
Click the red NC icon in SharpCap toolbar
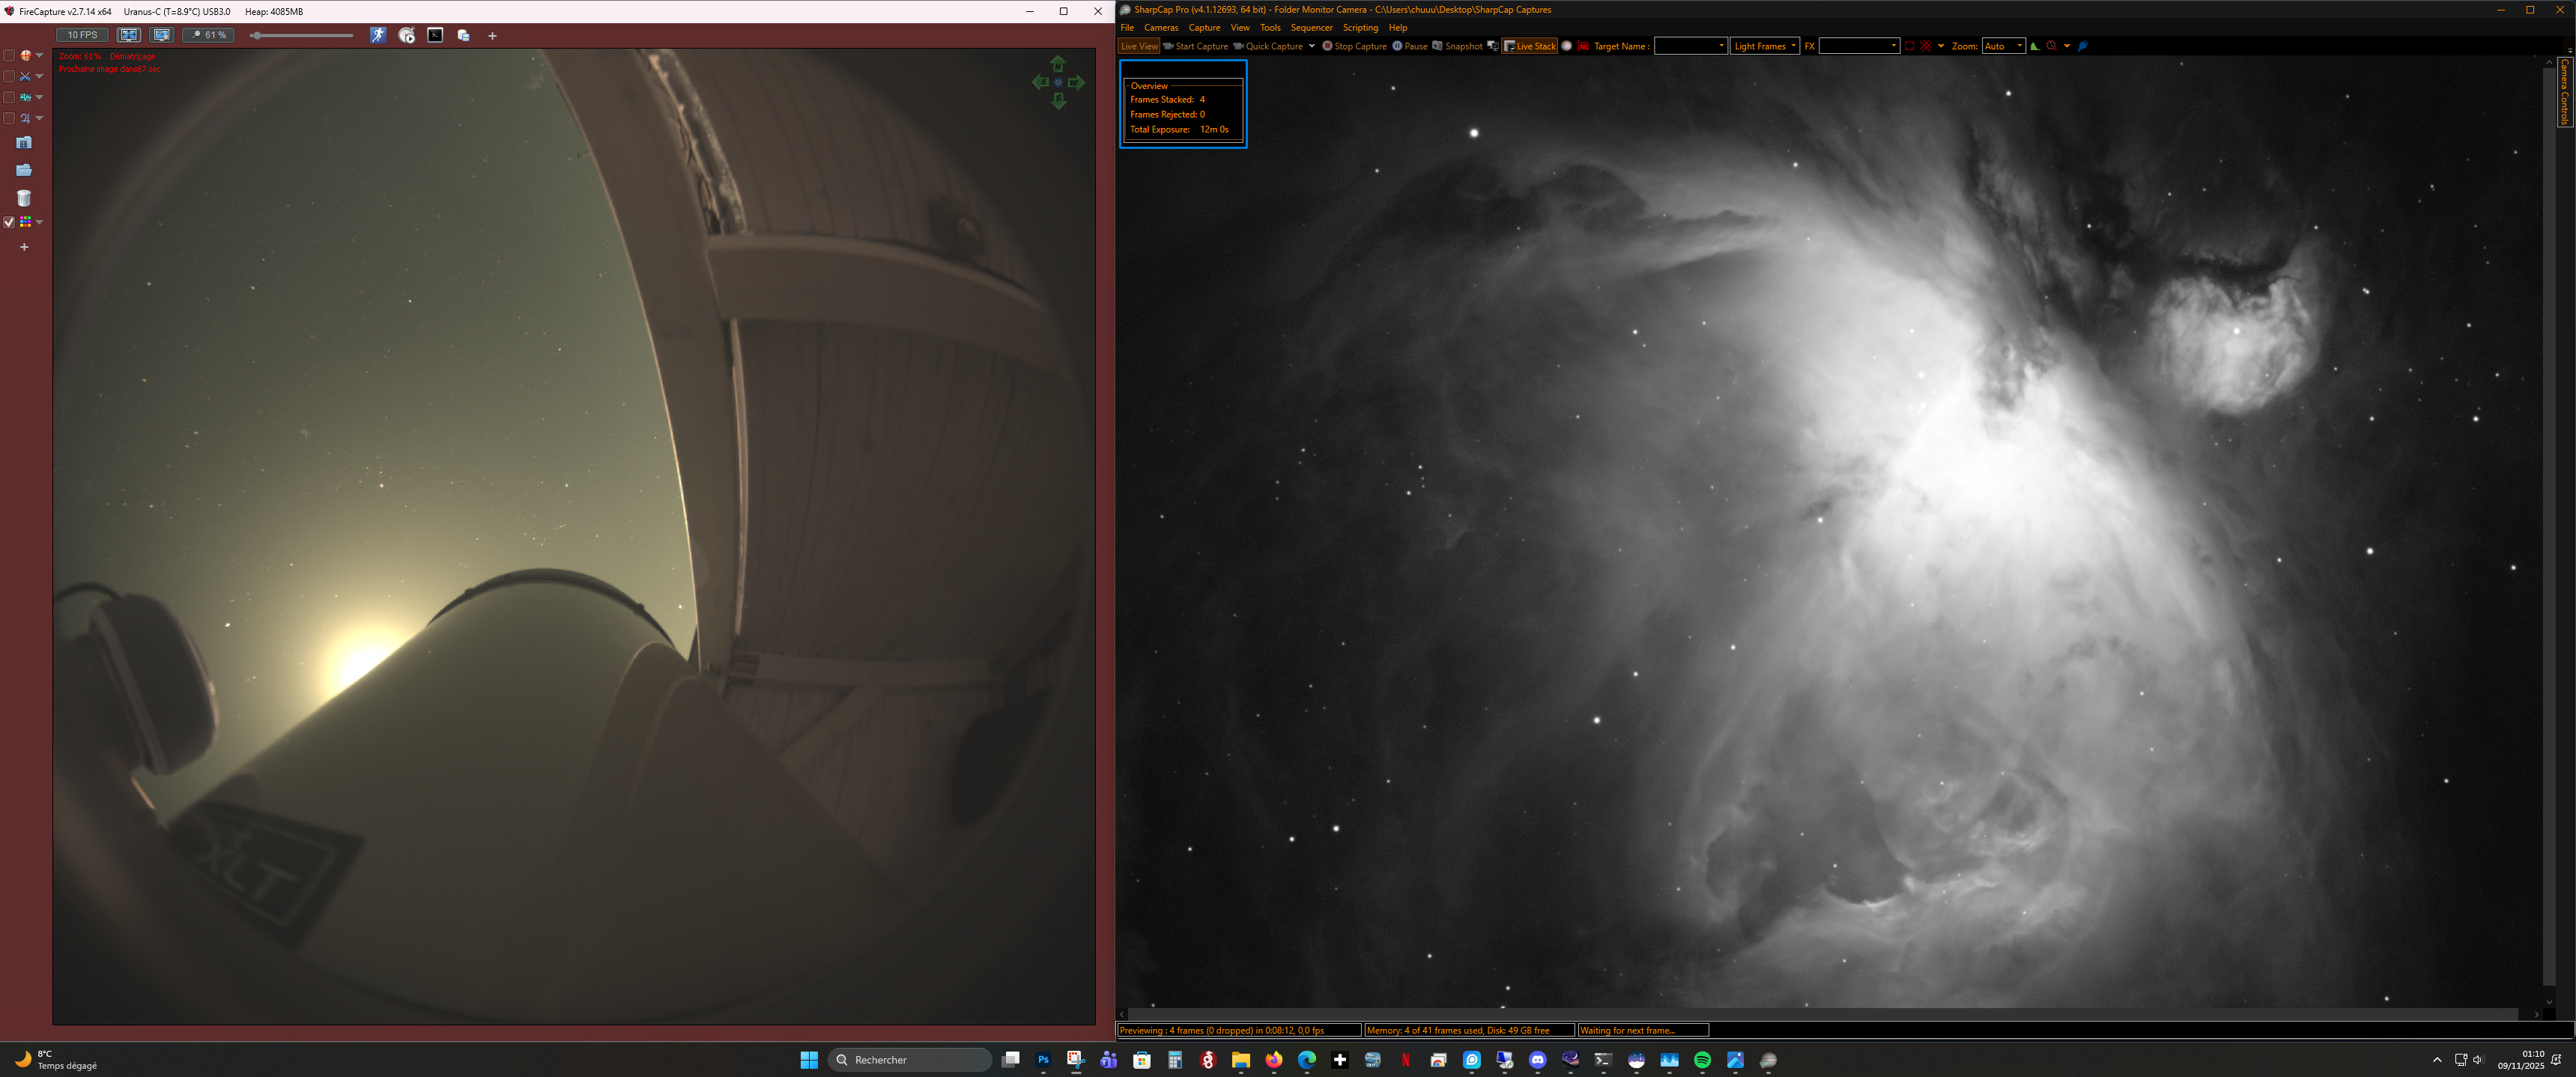pos(1584,46)
